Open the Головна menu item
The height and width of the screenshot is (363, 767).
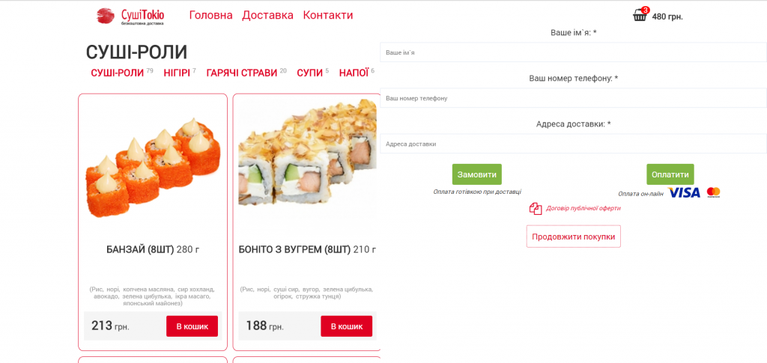click(x=210, y=15)
